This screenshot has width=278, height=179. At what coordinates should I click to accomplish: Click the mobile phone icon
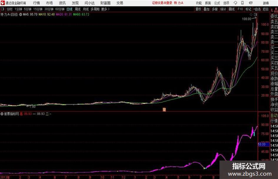click(242, 3)
